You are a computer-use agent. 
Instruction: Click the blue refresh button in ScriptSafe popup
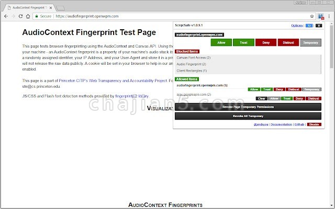click(x=309, y=26)
